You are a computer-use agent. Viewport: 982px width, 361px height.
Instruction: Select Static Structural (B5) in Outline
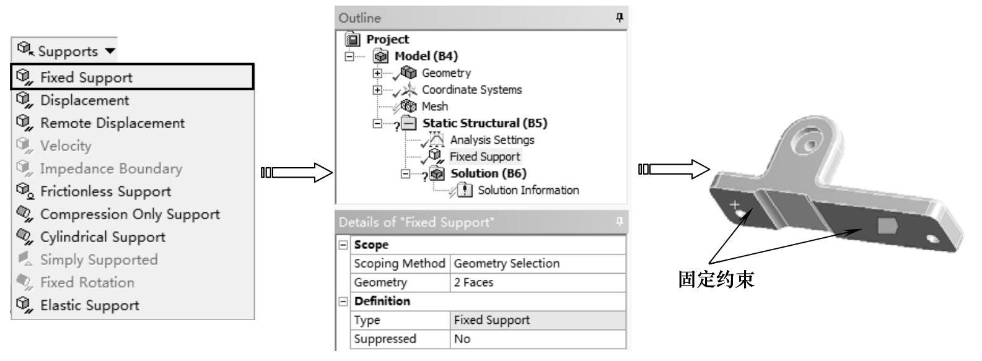pos(484,123)
